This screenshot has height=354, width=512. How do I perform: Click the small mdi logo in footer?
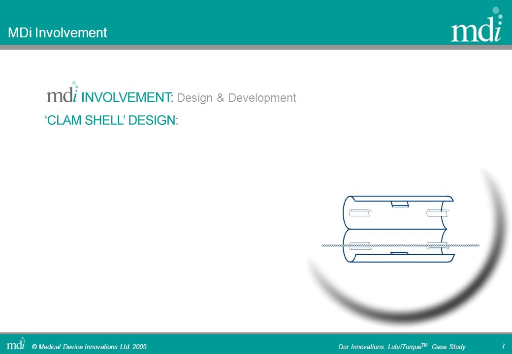point(16,343)
